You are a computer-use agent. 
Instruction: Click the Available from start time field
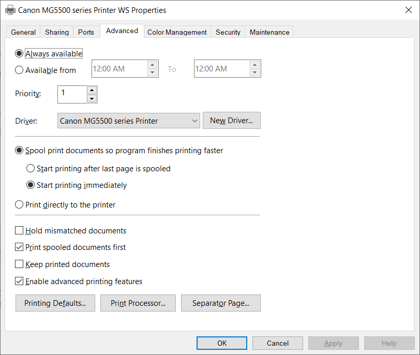pyautogui.click(x=119, y=69)
